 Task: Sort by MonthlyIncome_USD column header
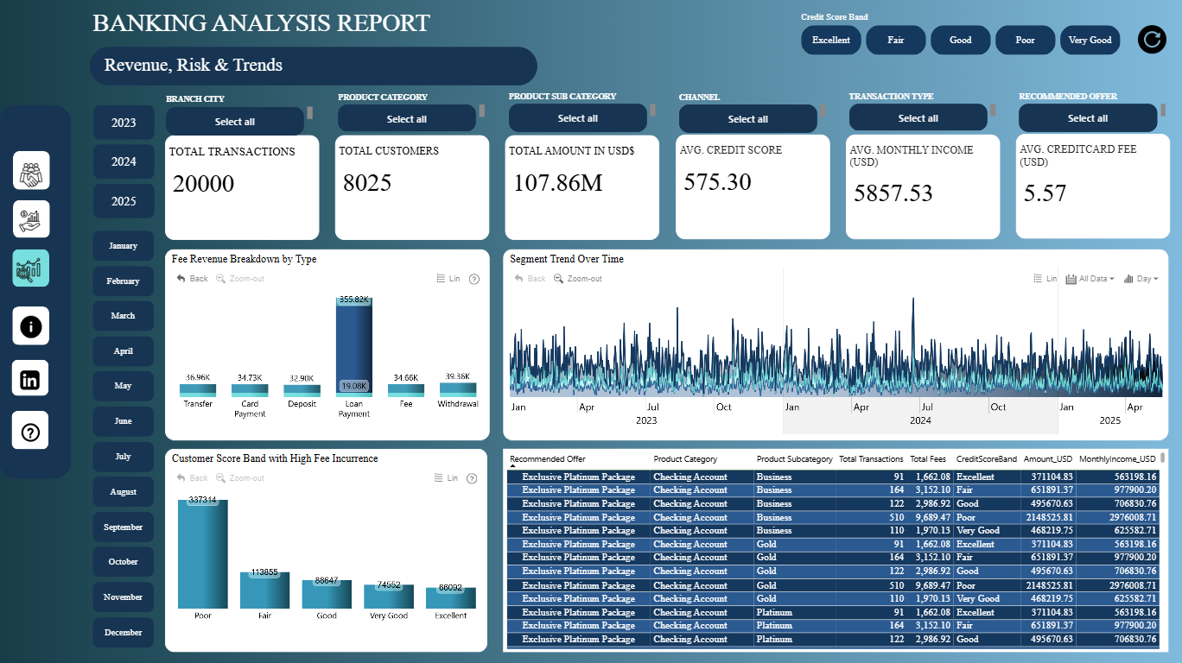tap(1117, 459)
